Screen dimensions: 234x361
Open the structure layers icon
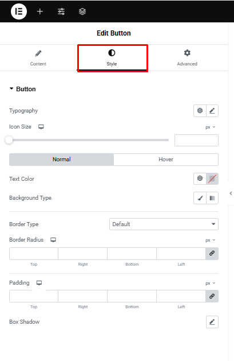click(82, 11)
